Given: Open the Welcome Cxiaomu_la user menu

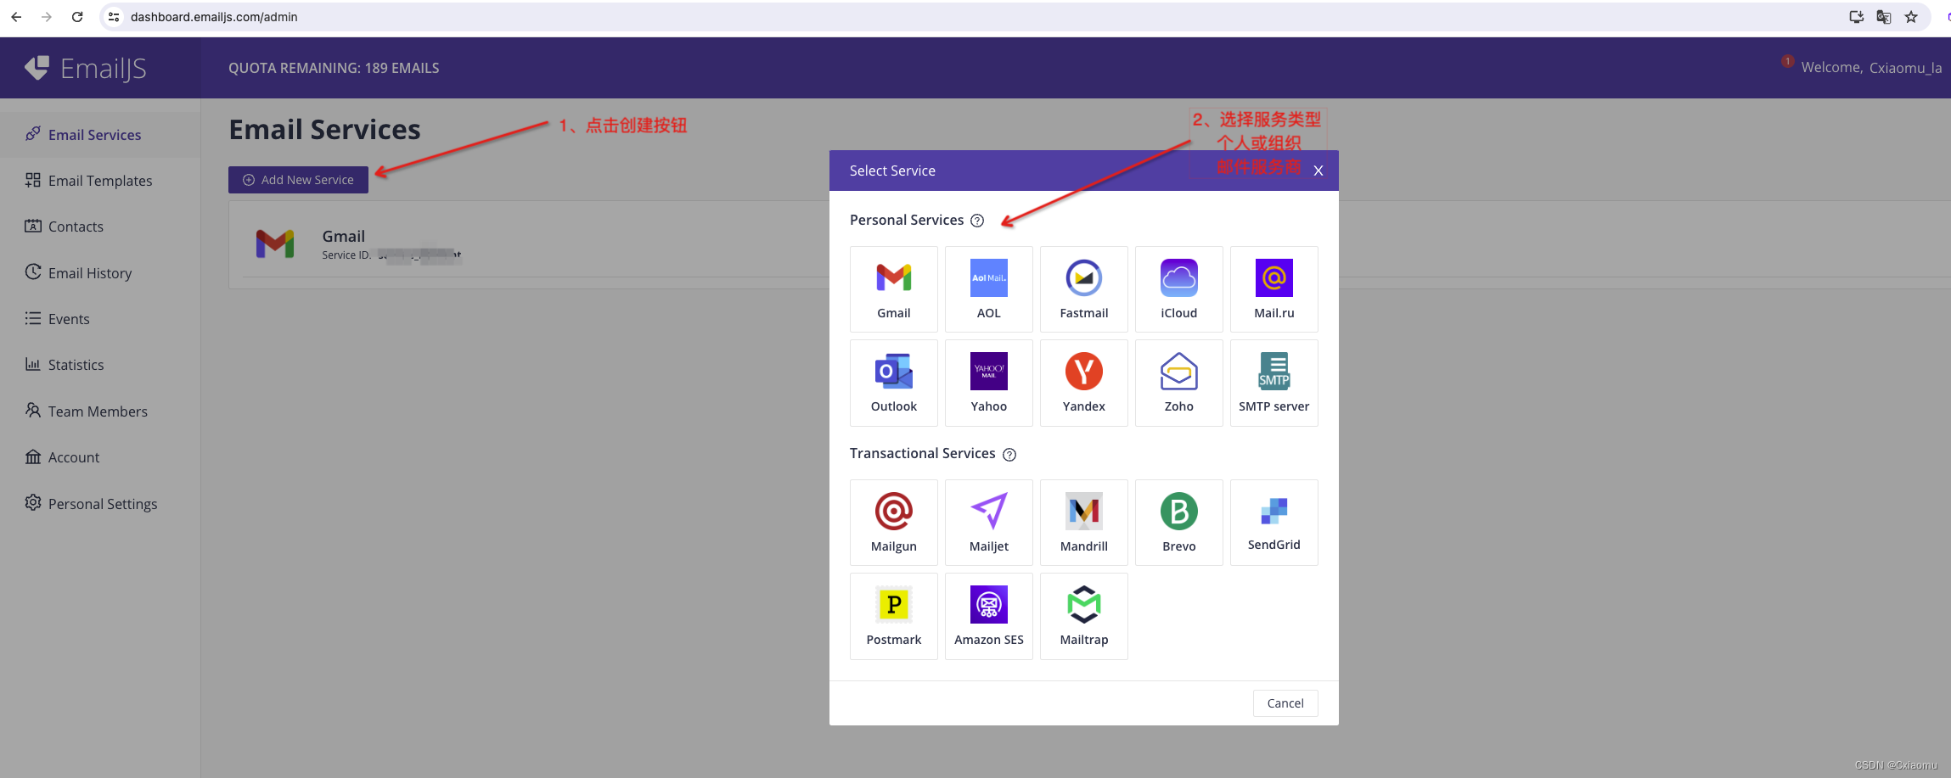Looking at the screenshot, I should [x=1871, y=68].
